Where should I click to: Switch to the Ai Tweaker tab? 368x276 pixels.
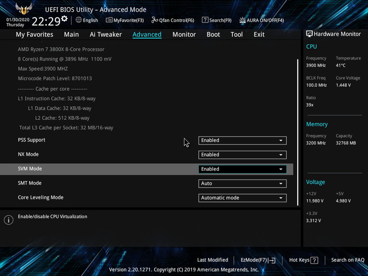click(106, 34)
